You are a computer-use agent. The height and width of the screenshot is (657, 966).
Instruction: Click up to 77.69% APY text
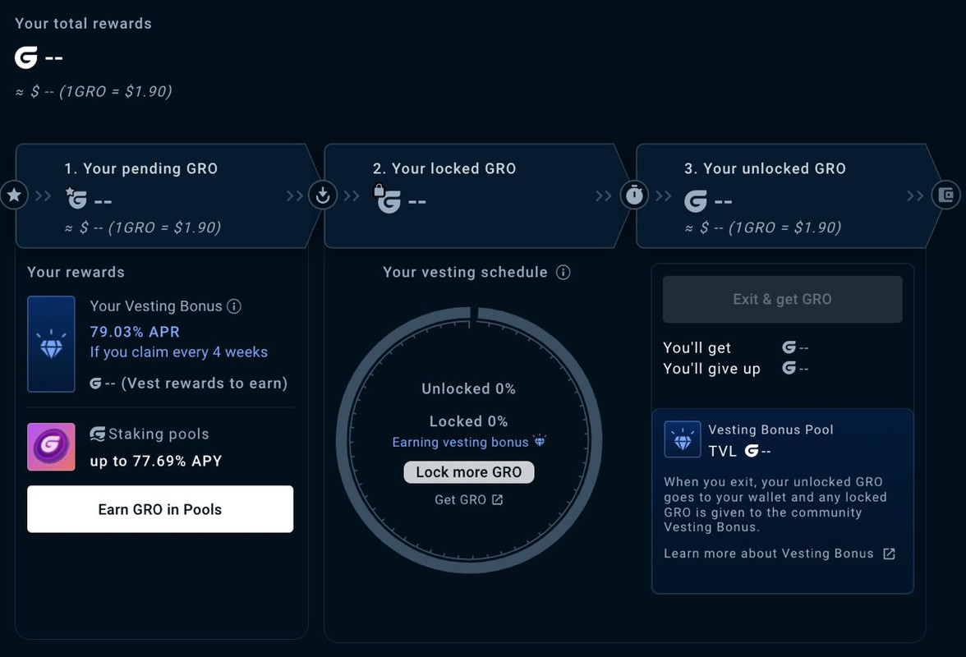point(156,462)
